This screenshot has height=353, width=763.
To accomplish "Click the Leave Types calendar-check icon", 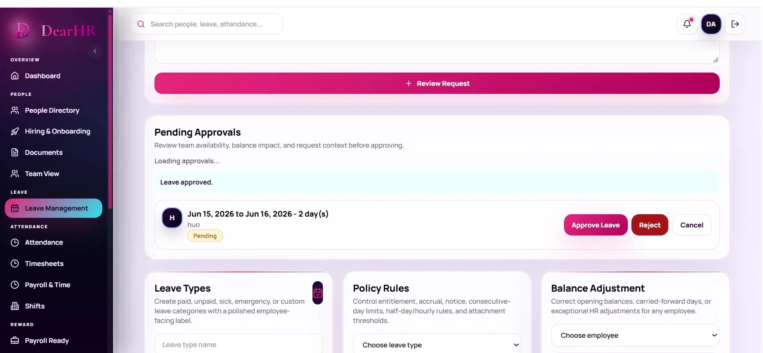I will (318, 293).
